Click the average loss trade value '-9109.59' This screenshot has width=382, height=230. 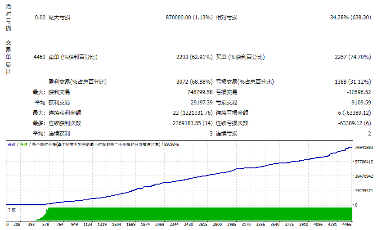tap(360, 103)
